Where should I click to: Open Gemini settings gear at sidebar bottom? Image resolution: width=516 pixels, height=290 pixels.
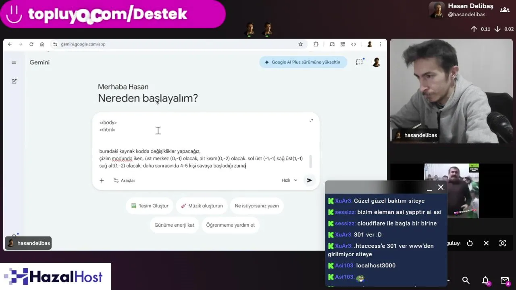15,235
